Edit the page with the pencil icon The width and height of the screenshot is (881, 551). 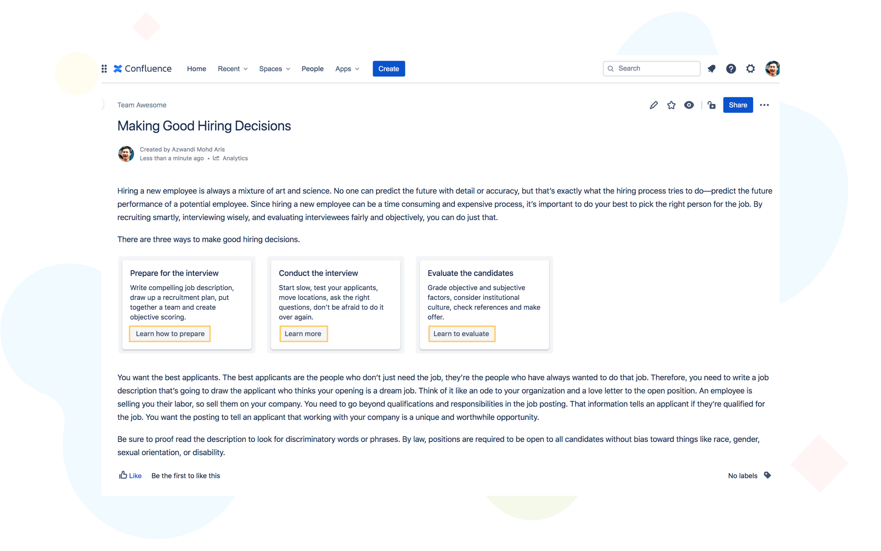coord(653,105)
